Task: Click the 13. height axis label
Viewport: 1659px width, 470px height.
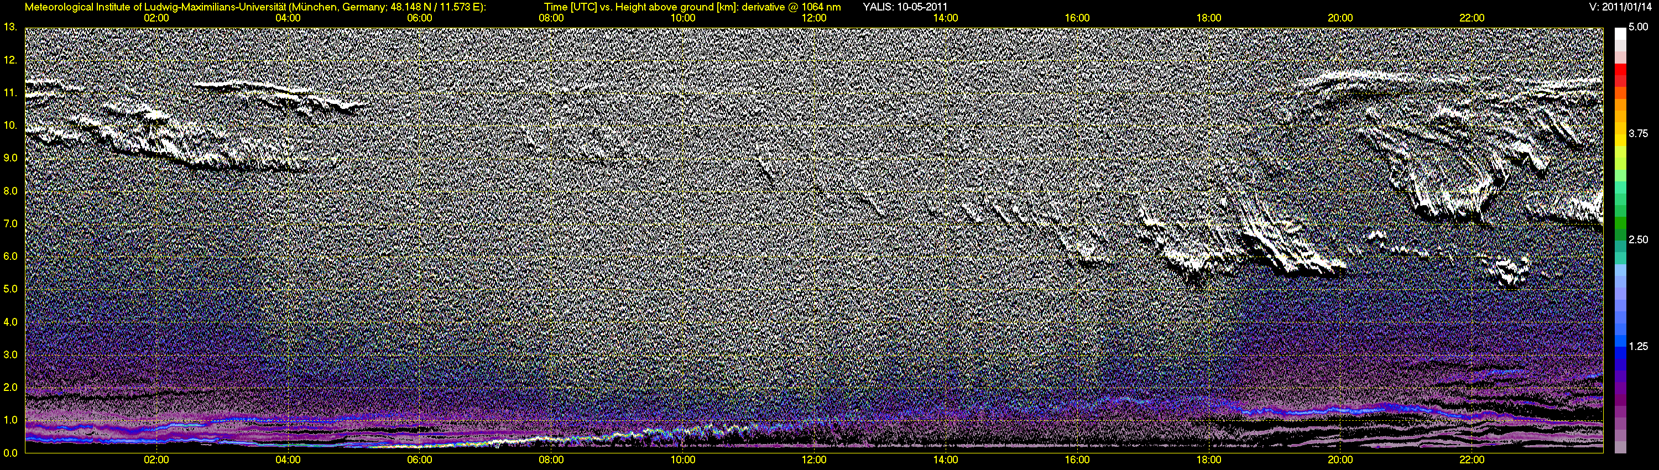Action: (x=11, y=27)
